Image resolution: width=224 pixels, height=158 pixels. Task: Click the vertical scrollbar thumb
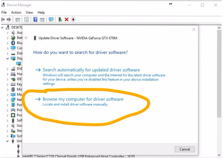pyautogui.click(x=219, y=74)
